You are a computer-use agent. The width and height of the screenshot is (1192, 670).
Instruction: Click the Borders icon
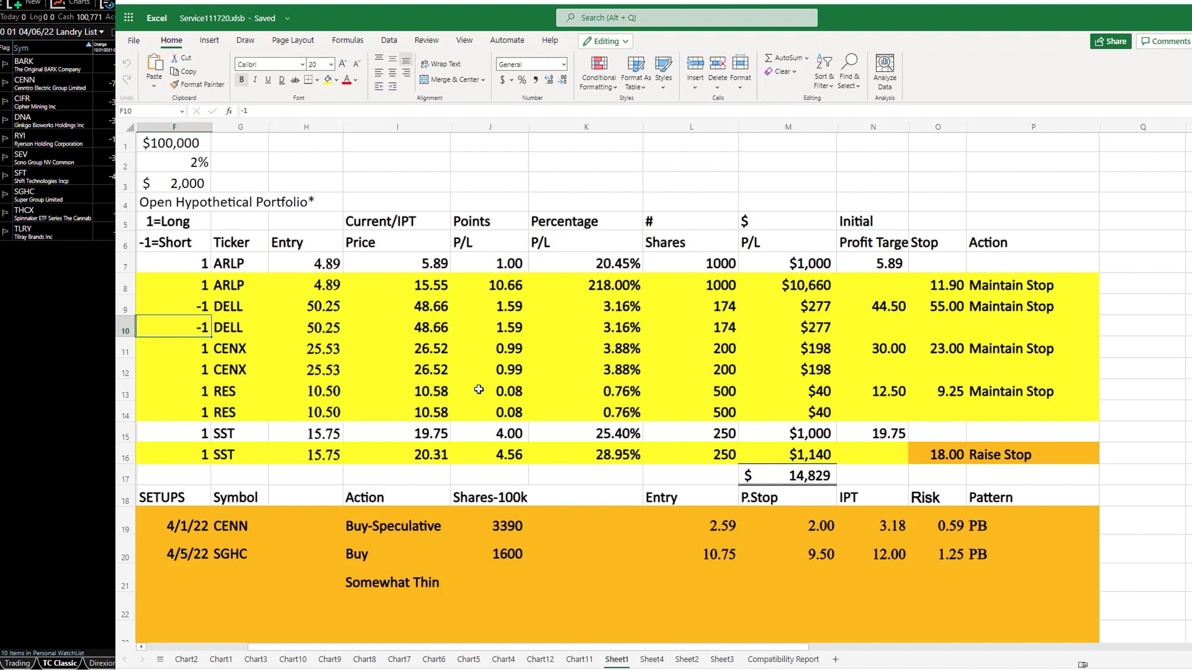pos(308,79)
